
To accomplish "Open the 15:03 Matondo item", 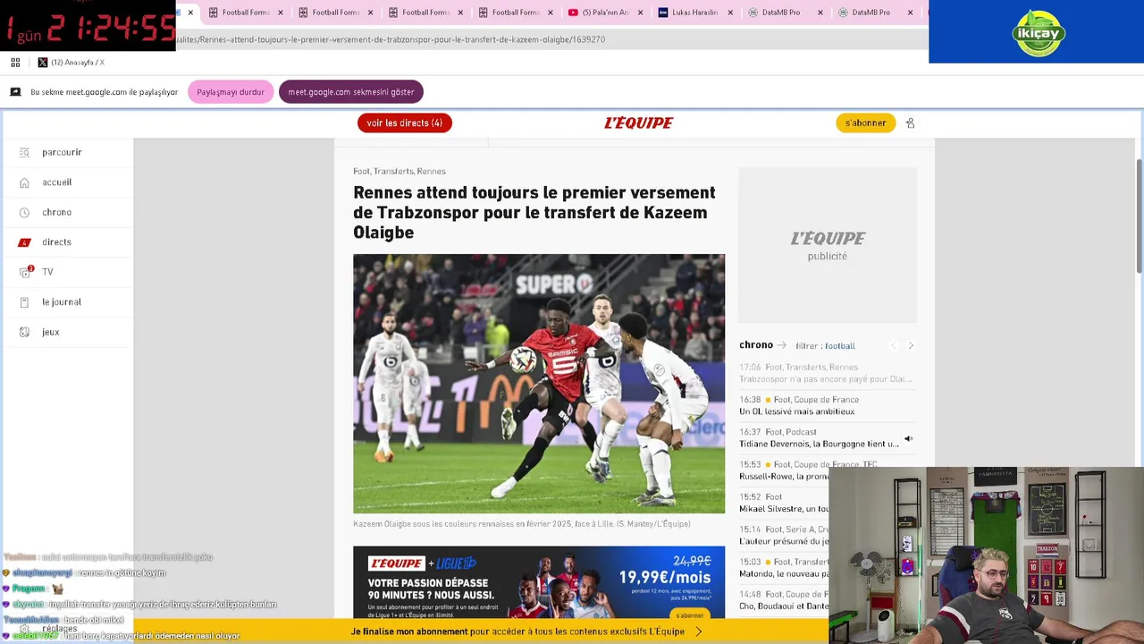I will [x=784, y=568].
